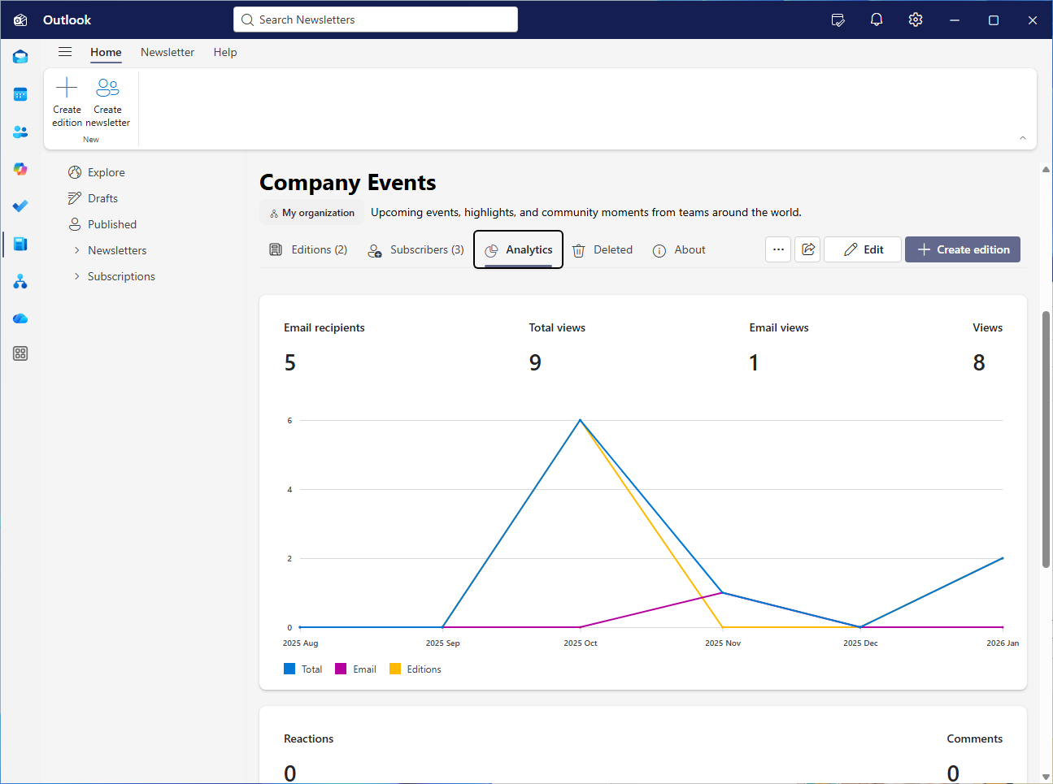
Task: Open People from the left app bar
Action: 20,132
